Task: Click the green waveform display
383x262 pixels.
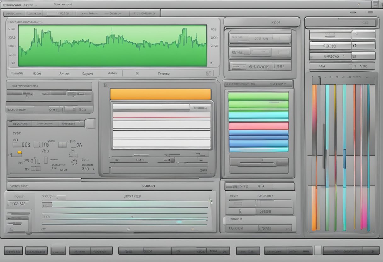Action: 112,46
